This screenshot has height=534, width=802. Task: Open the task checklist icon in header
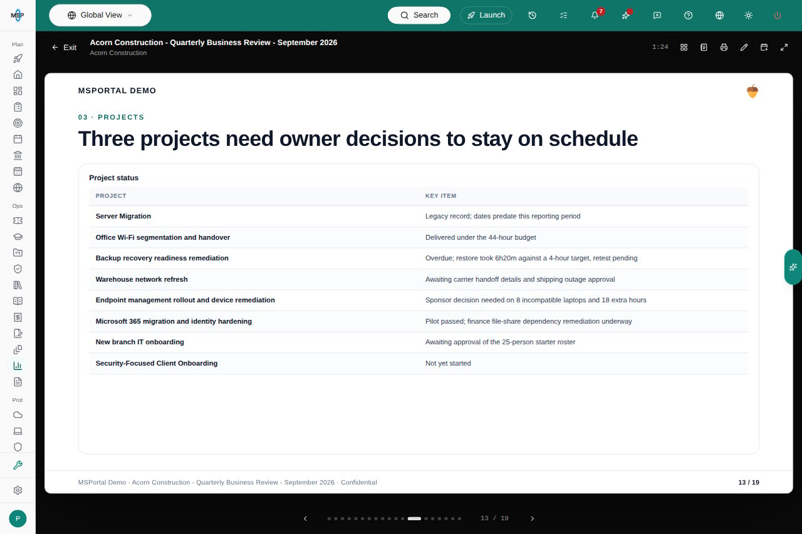[563, 15]
